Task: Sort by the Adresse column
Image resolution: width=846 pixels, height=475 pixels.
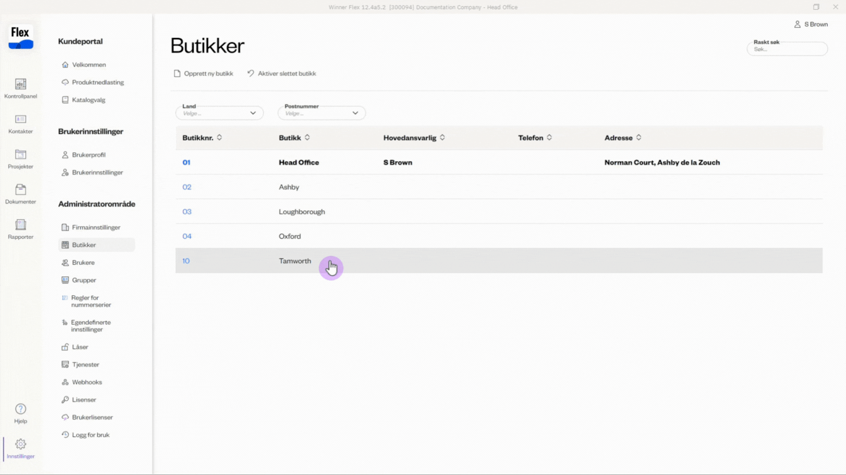Action: click(639, 137)
